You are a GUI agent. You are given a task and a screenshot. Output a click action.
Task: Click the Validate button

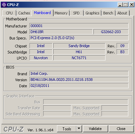tap(95, 129)
